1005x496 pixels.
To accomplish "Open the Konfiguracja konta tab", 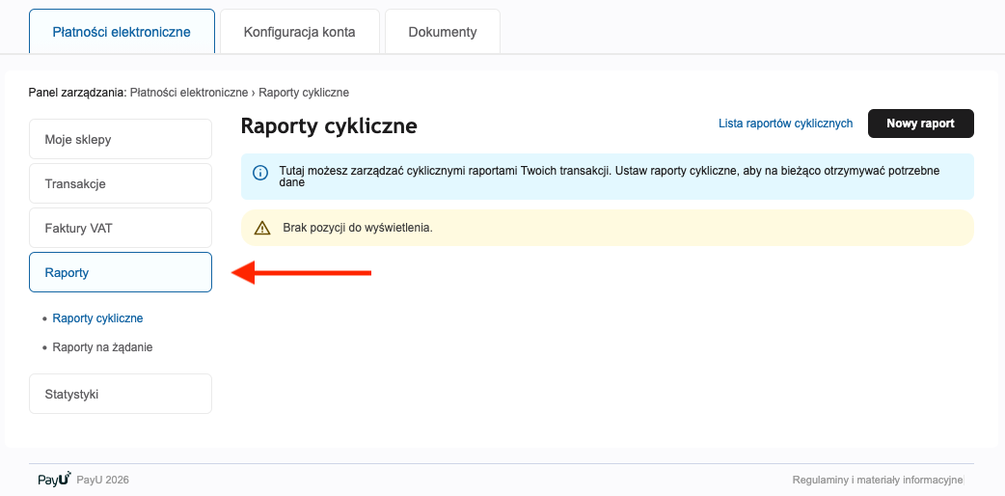I will coord(299,32).
